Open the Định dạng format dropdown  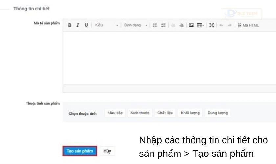pyautogui.click(x=135, y=25)
